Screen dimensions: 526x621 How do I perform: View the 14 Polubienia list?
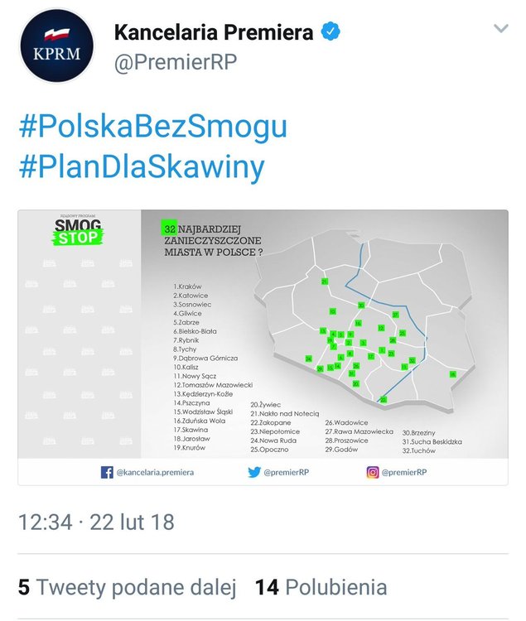(x=321, y=587)
